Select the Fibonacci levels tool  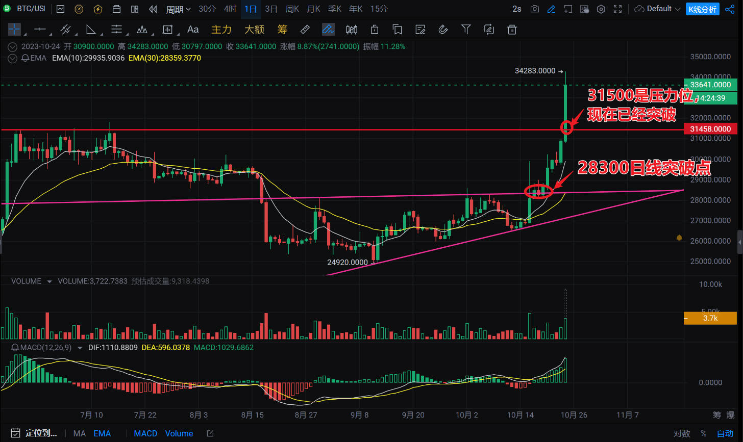pos(117,29)
